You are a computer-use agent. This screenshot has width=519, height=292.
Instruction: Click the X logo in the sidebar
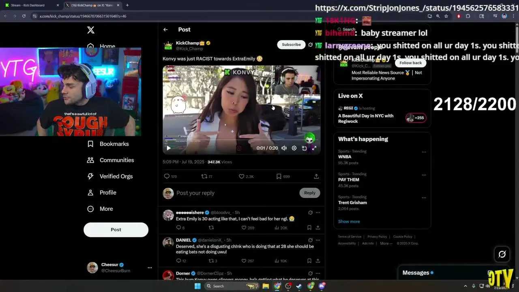click(x=91, y=30)
